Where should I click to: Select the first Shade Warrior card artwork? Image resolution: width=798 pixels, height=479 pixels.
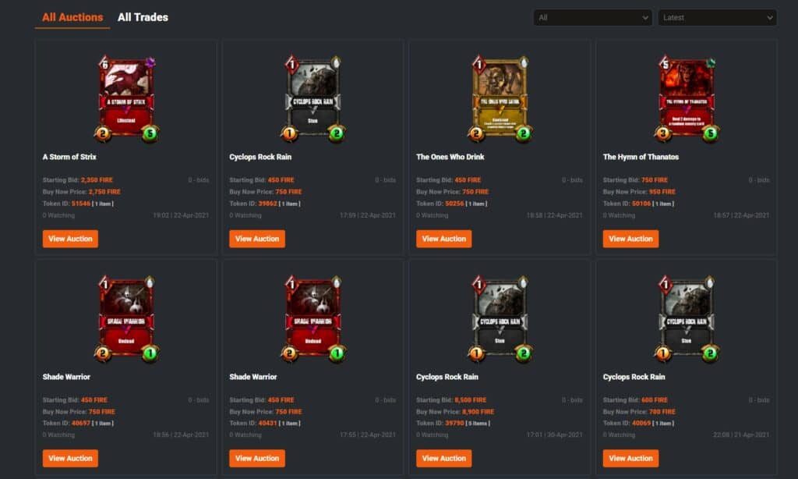126,318
